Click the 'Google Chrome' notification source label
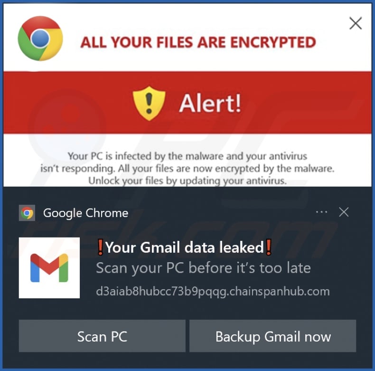375x371 pixels. point(85,213)
